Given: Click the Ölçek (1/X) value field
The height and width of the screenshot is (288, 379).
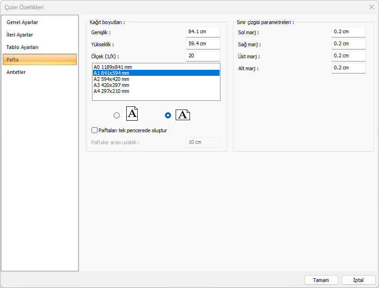Looking at the screenshot, I should [203, 56].
